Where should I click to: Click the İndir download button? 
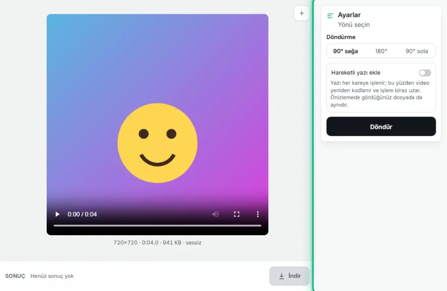290,276
